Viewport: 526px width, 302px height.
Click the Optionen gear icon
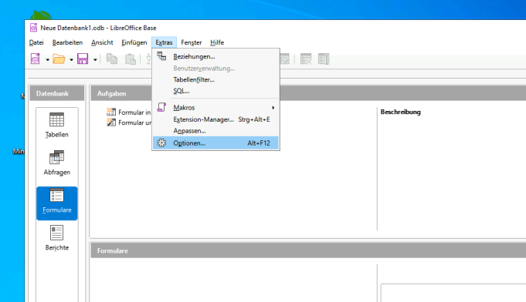(x=161, y=143)
